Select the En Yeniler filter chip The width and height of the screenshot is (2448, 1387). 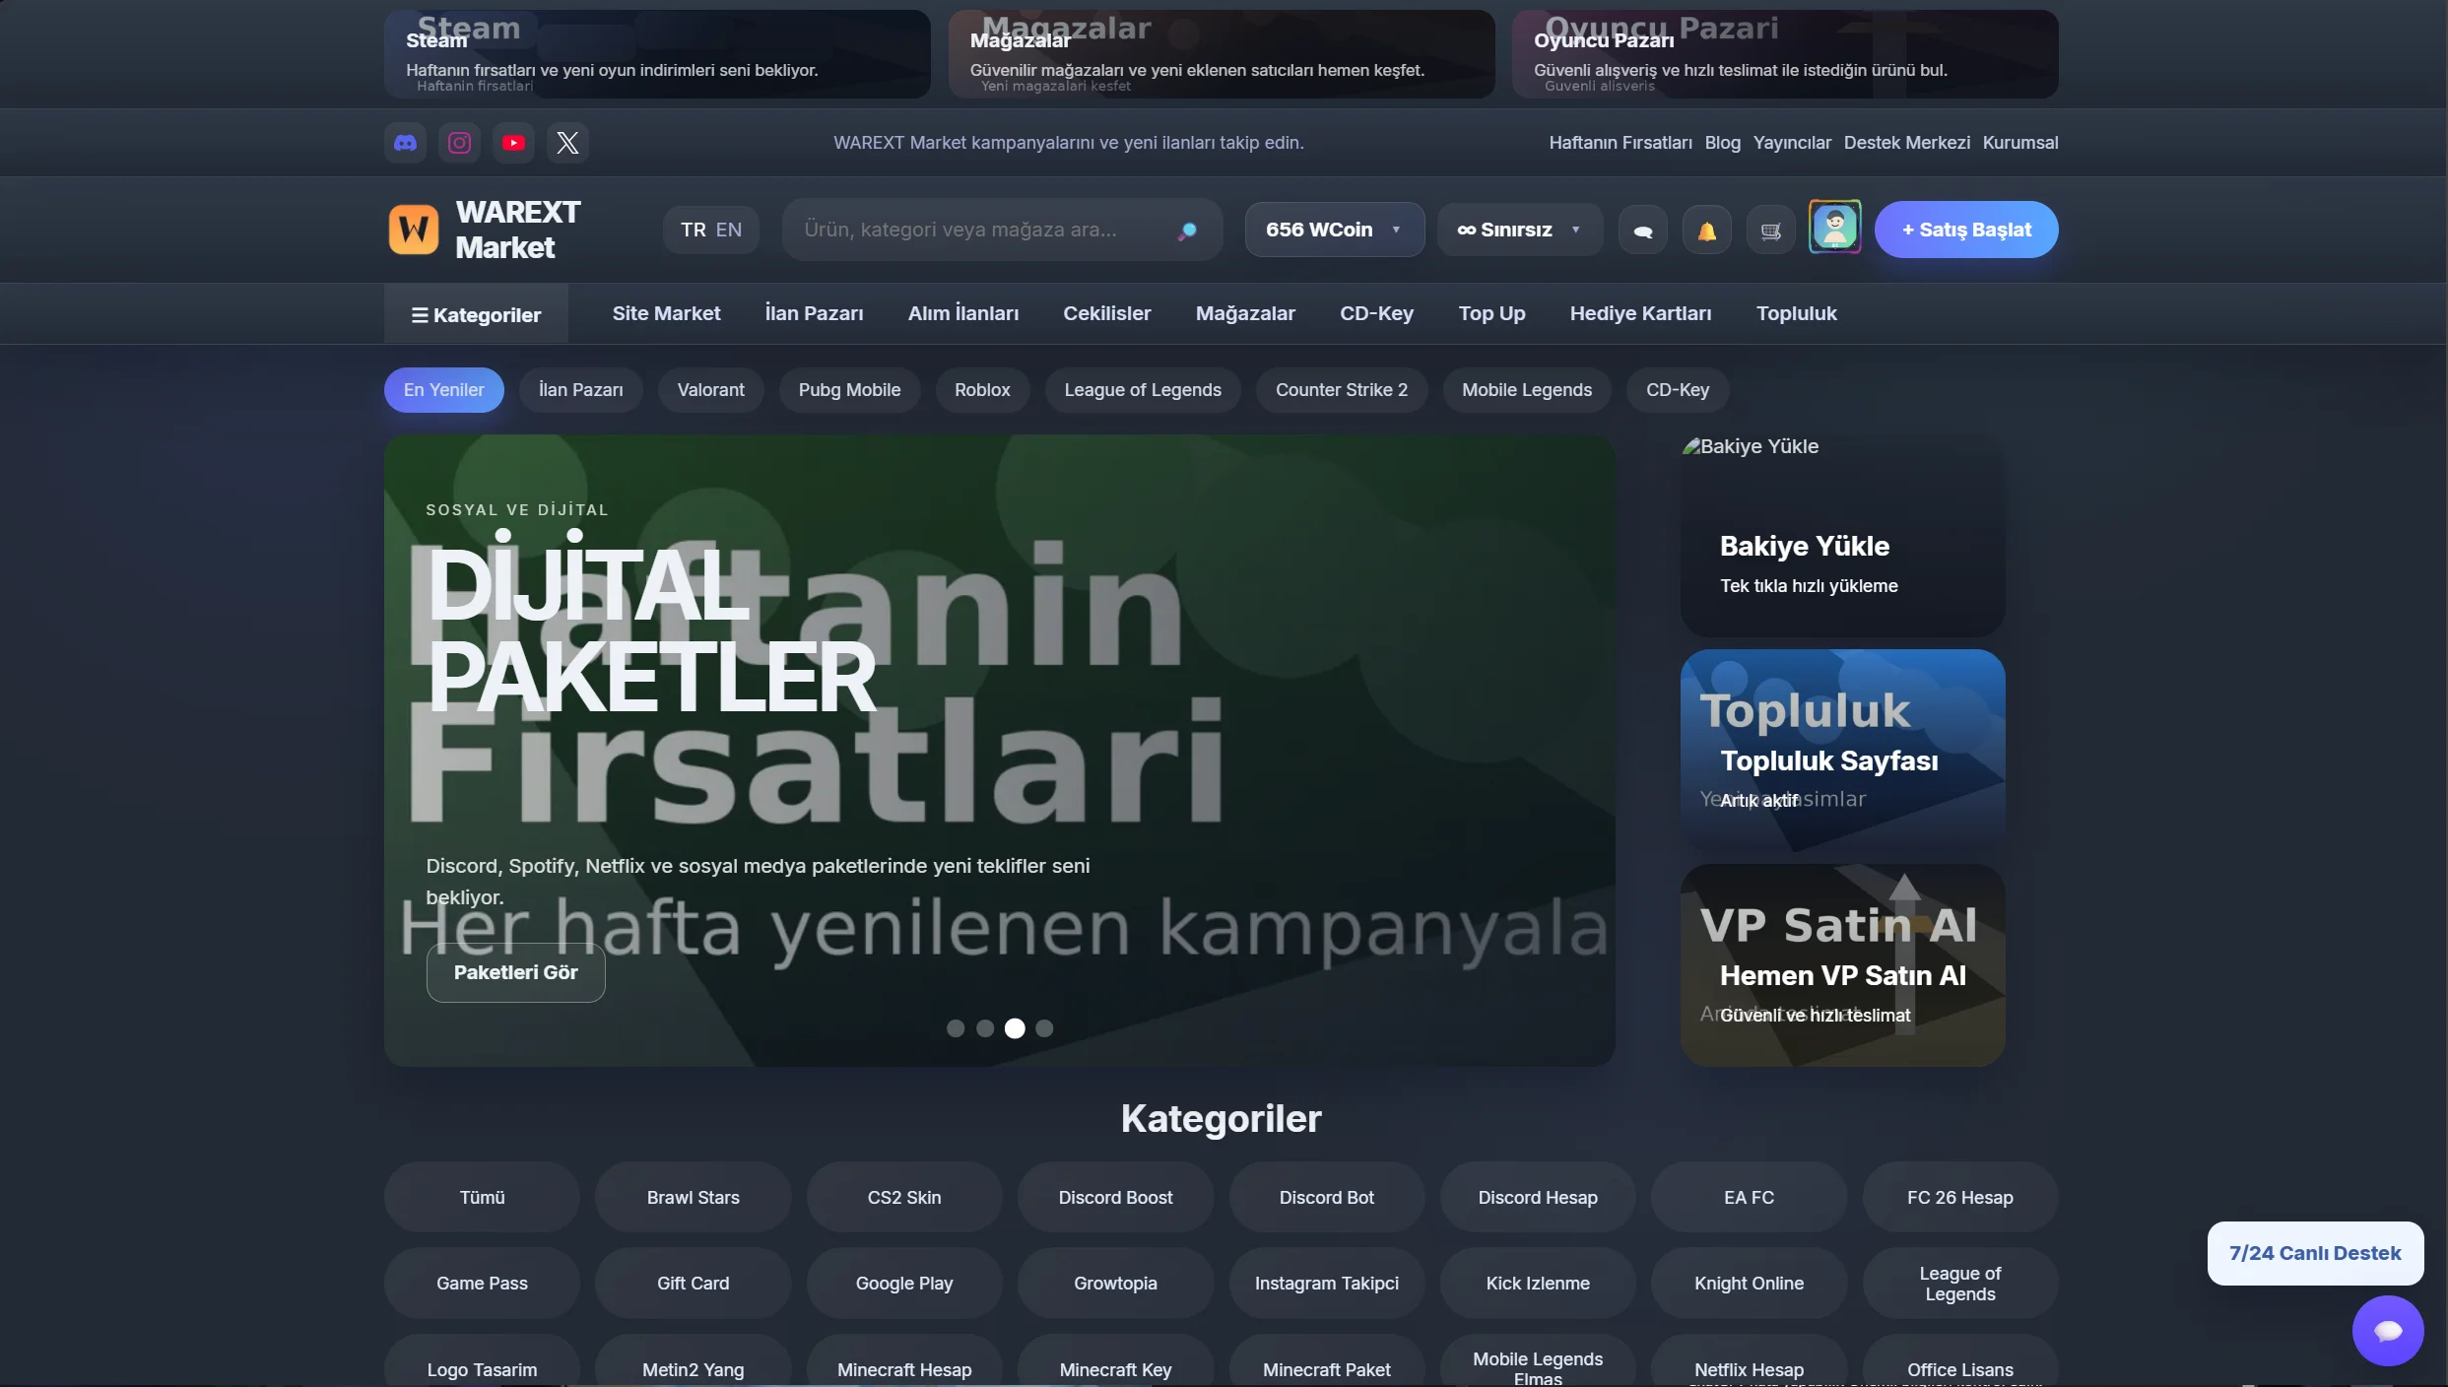444,390
